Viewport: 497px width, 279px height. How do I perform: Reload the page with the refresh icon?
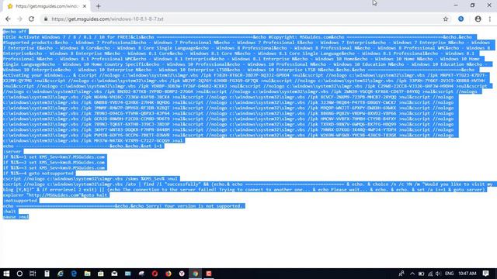tap(31, 19)
